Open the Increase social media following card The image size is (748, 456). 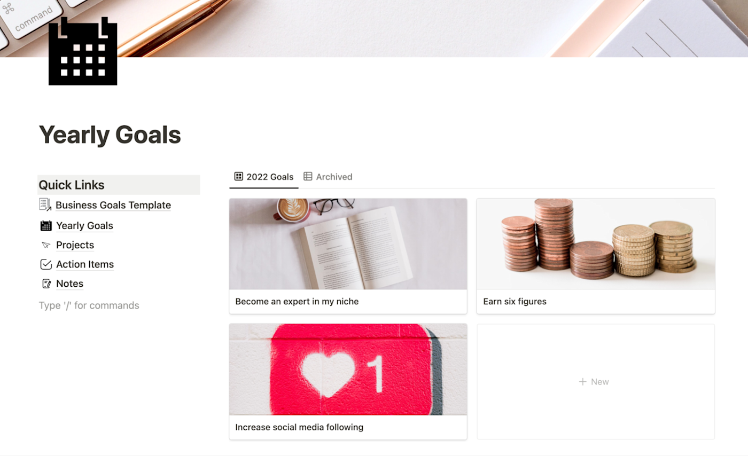(x=348, y=382)
